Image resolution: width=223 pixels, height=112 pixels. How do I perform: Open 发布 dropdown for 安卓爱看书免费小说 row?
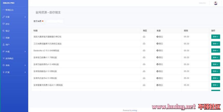[215, 85]
